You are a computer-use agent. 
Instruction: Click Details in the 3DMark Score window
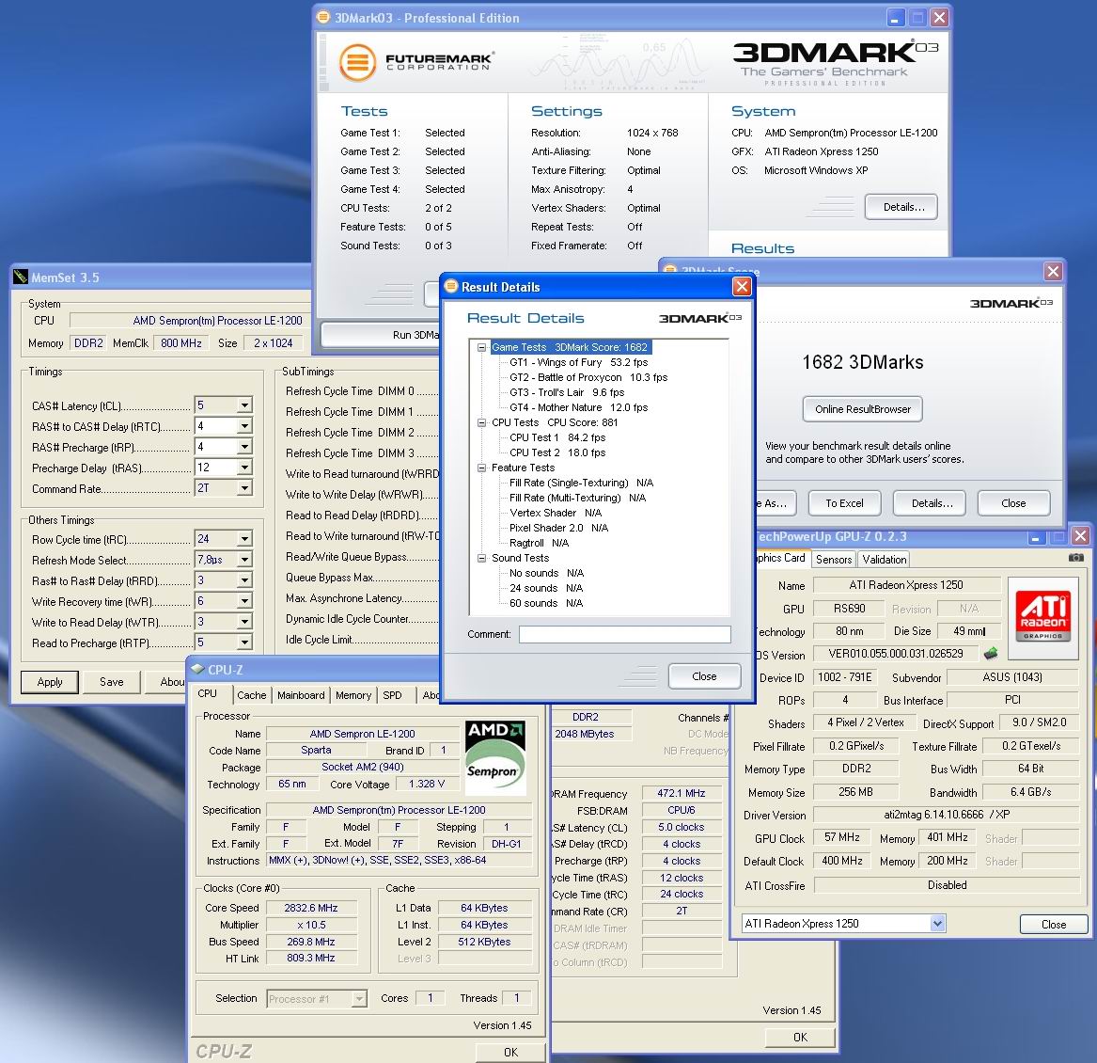click(932, 502)
